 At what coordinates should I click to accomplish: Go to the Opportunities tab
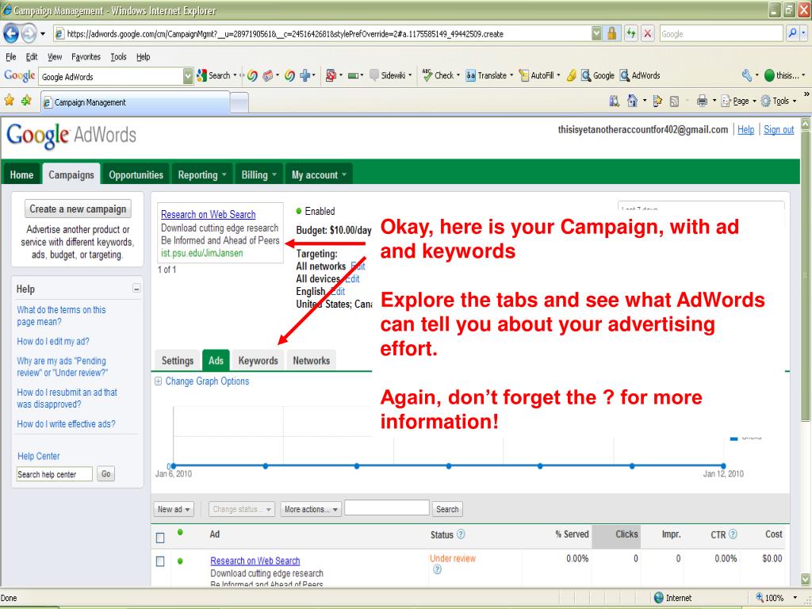[136, 174]
